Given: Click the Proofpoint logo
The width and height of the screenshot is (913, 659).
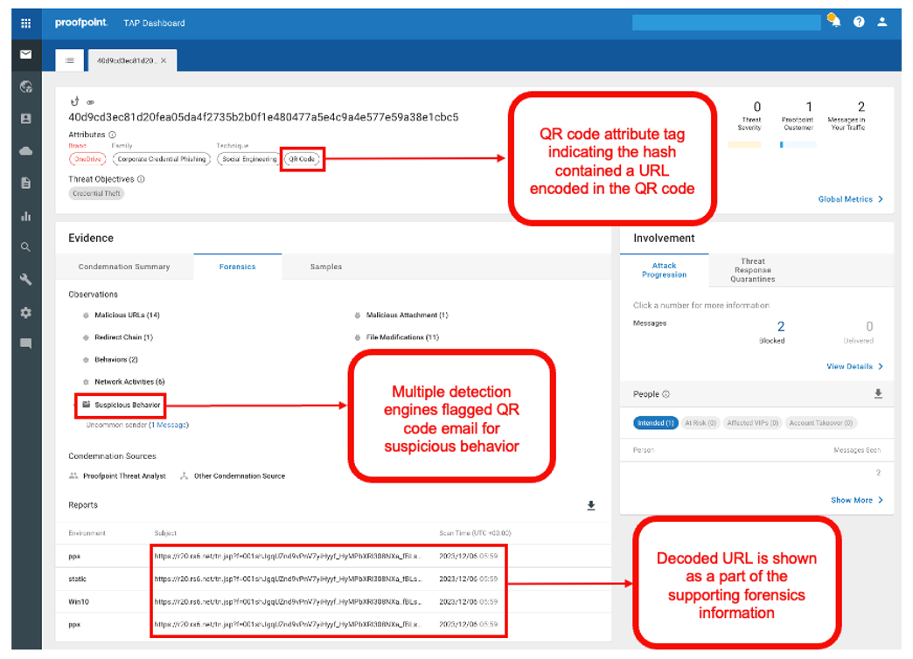Looking at the screenshot, I should point(81,23).
